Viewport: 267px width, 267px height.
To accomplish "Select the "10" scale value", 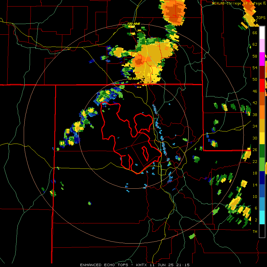I will [255, 196].
